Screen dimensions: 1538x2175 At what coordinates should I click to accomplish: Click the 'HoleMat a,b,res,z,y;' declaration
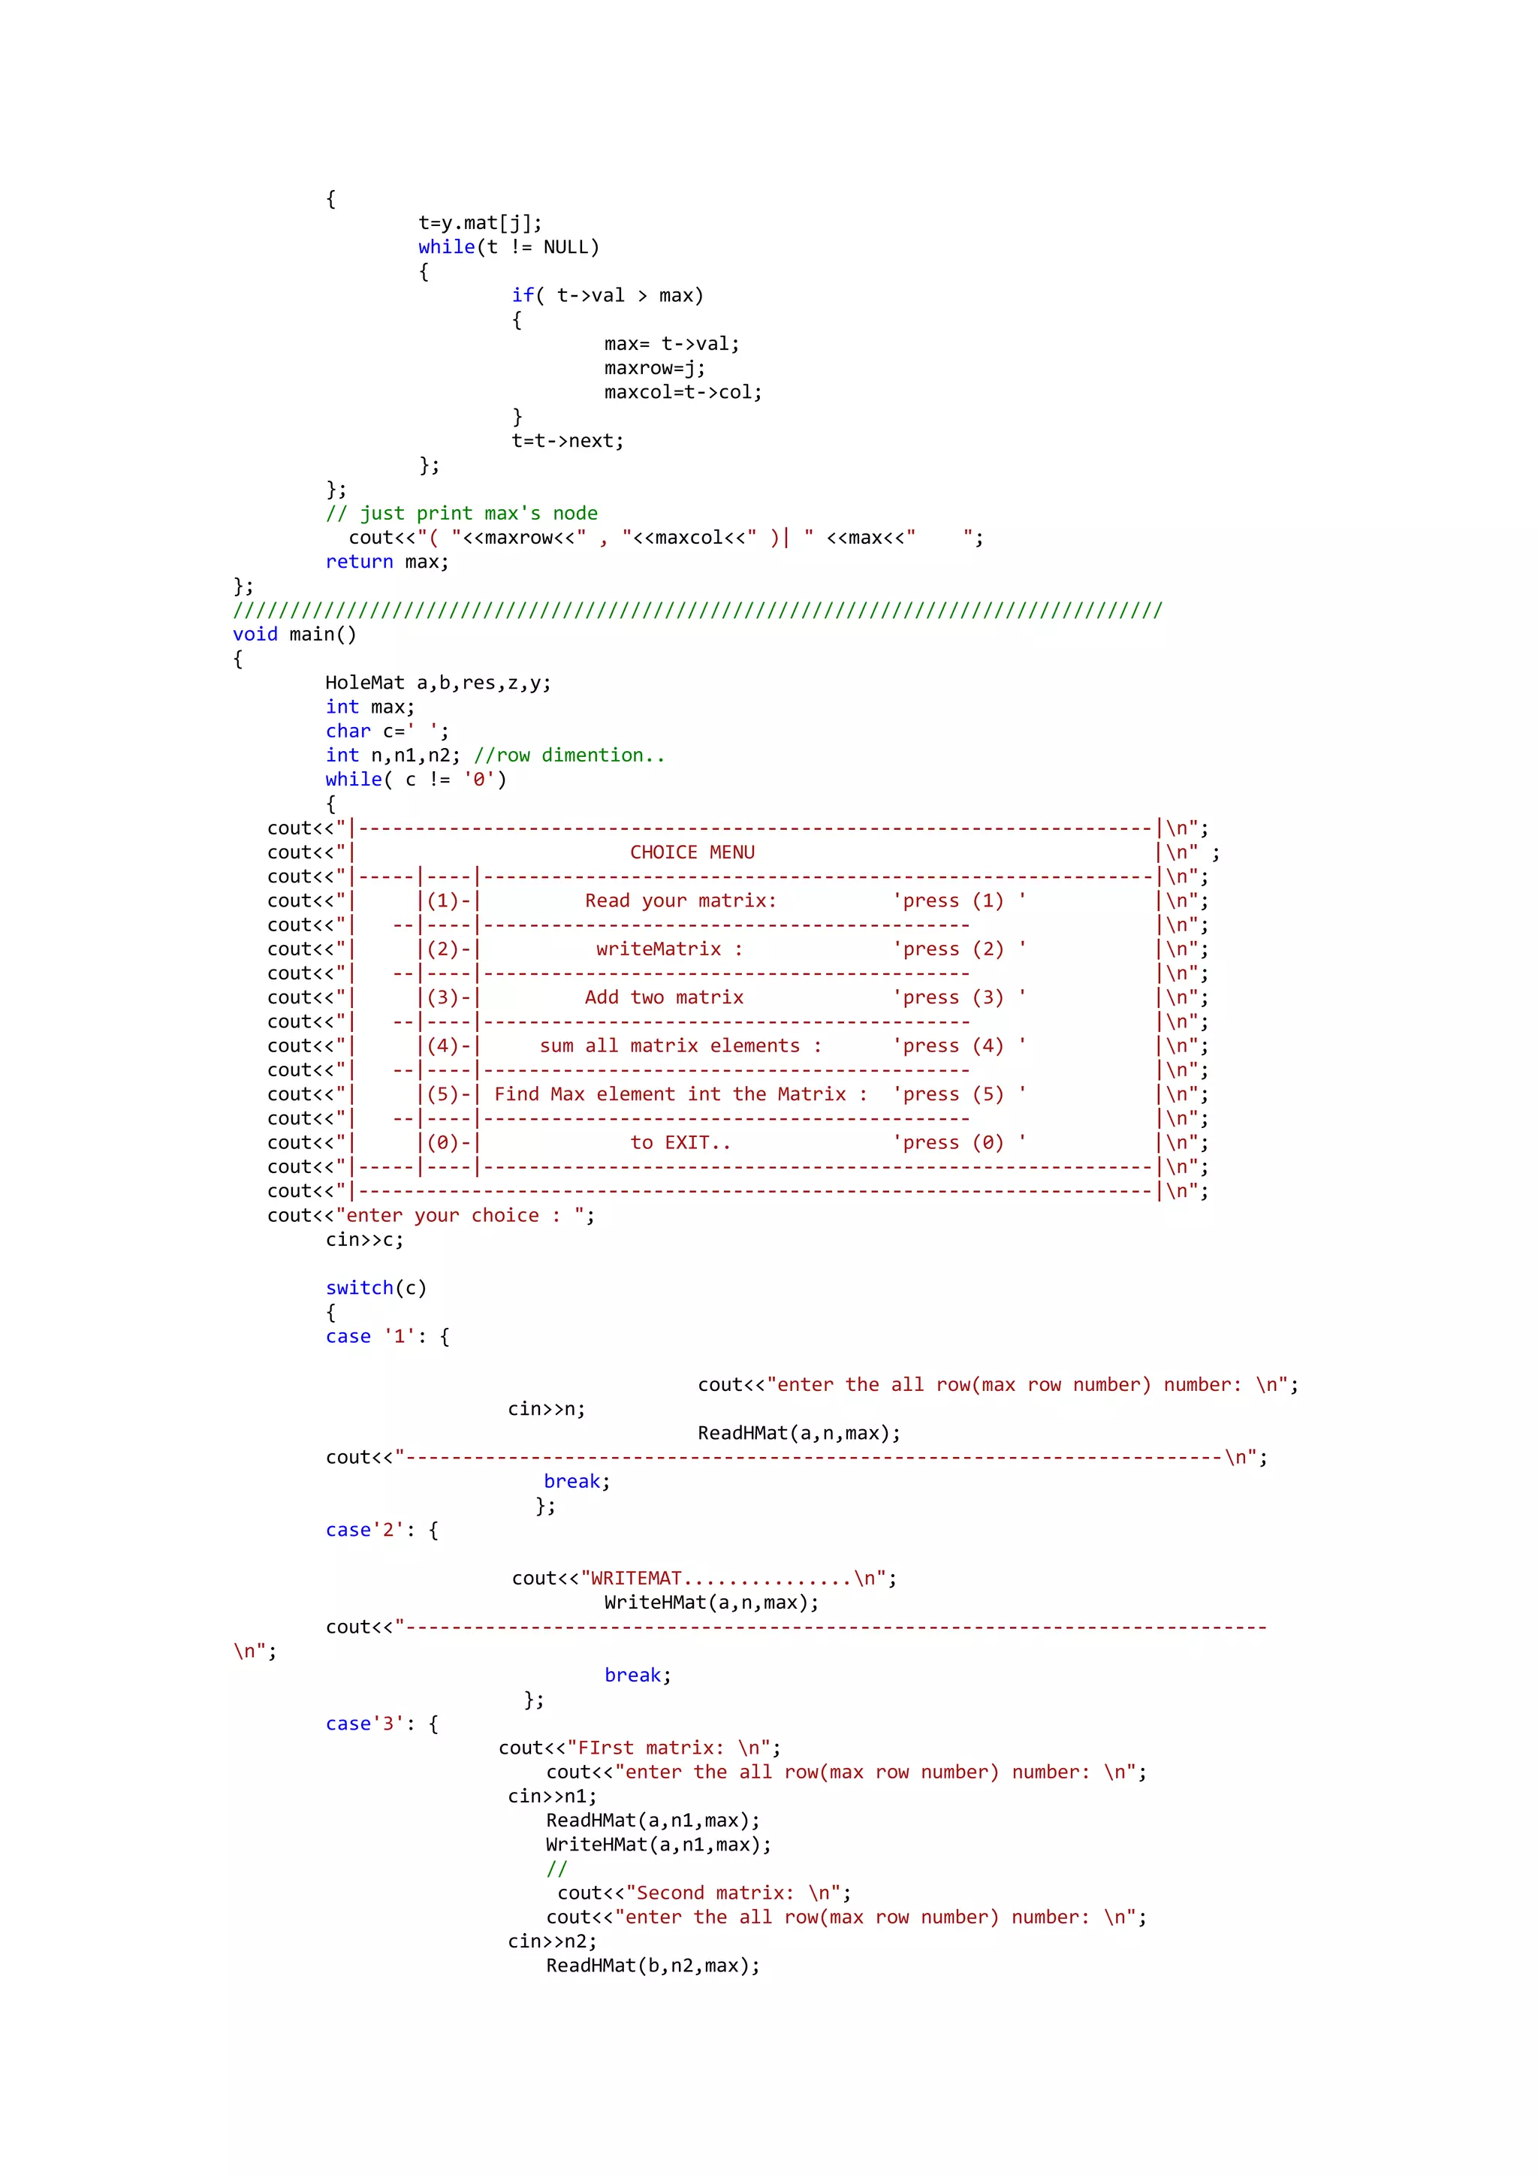438,683
